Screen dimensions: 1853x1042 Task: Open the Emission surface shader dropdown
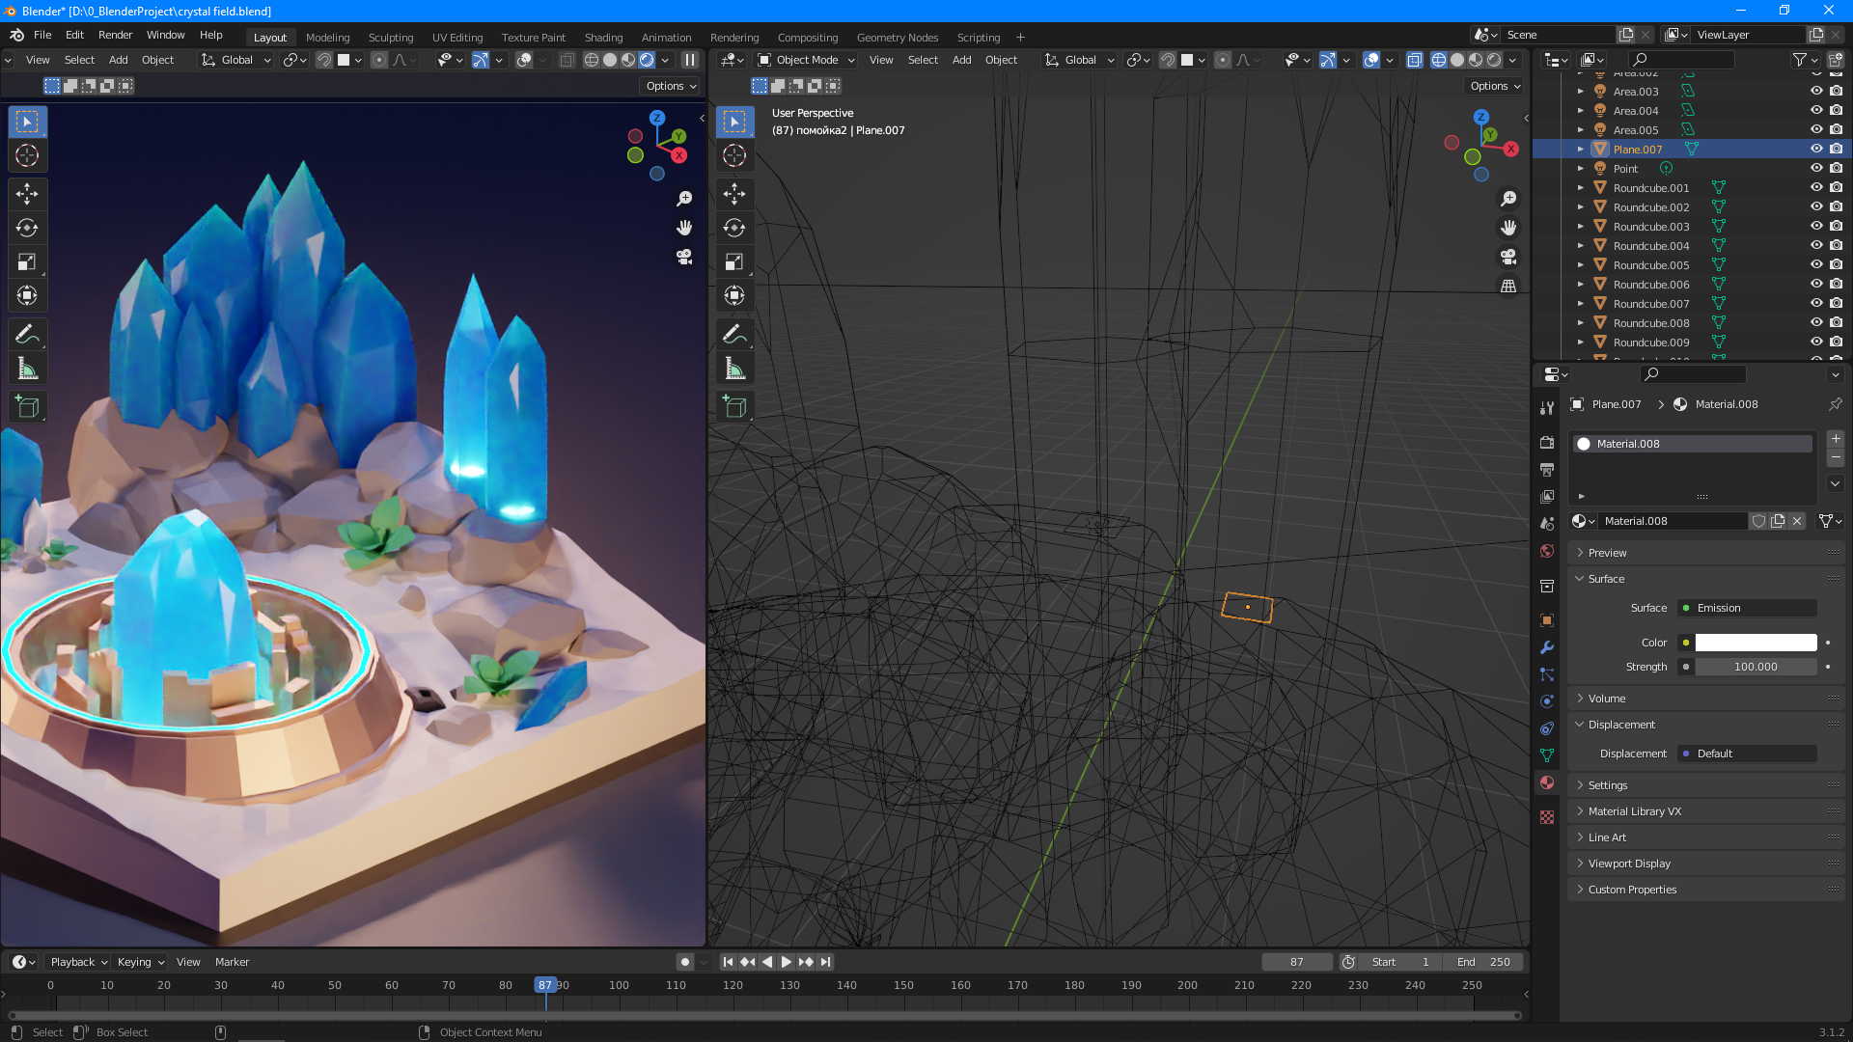pos(1748,608)
